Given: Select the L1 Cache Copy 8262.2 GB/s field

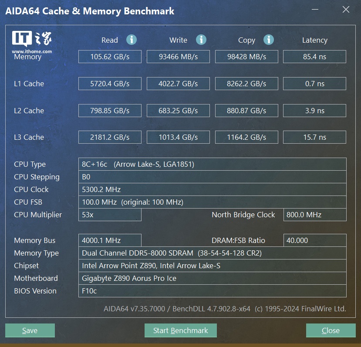Looking at the screenshot, I should point(246,84).
